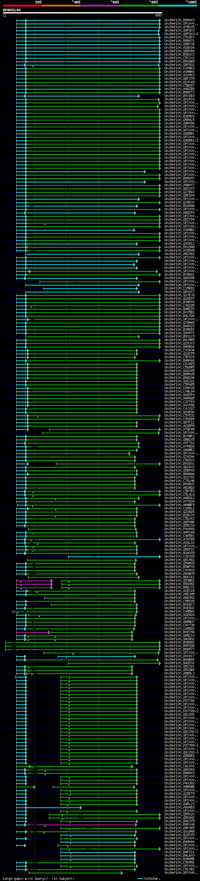
Task: Click hit label UniRef100_A1D245
Action: click(179, 371)
